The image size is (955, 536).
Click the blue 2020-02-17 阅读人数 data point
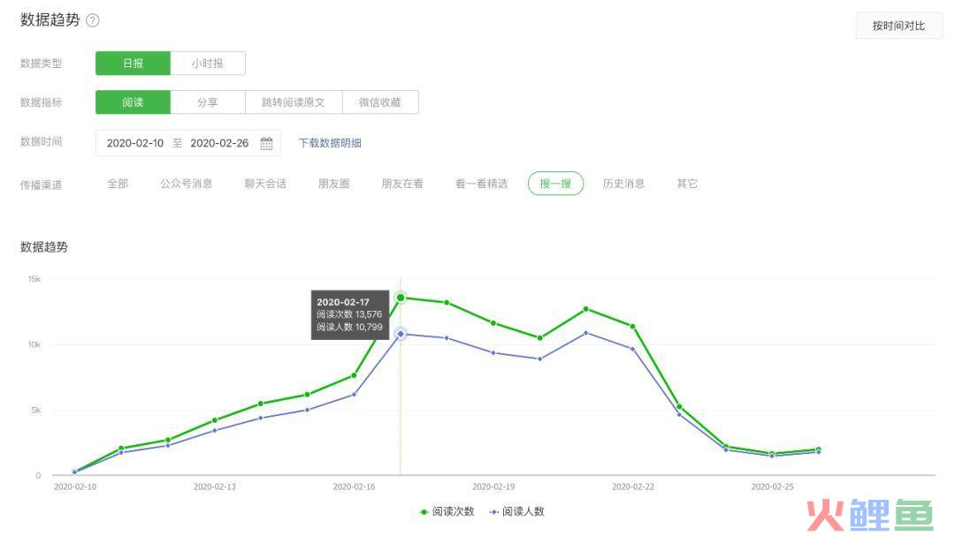pos(401,334)
